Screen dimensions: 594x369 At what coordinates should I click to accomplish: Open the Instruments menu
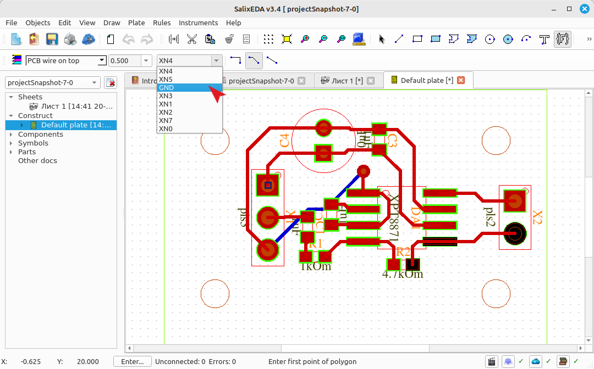coord(198,23)
